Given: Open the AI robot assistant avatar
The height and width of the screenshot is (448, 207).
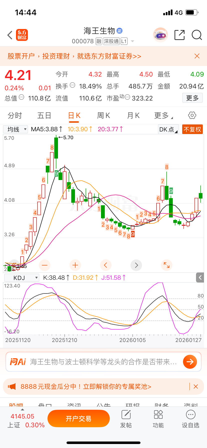Looking at the screenshot, I should (160, 35).
